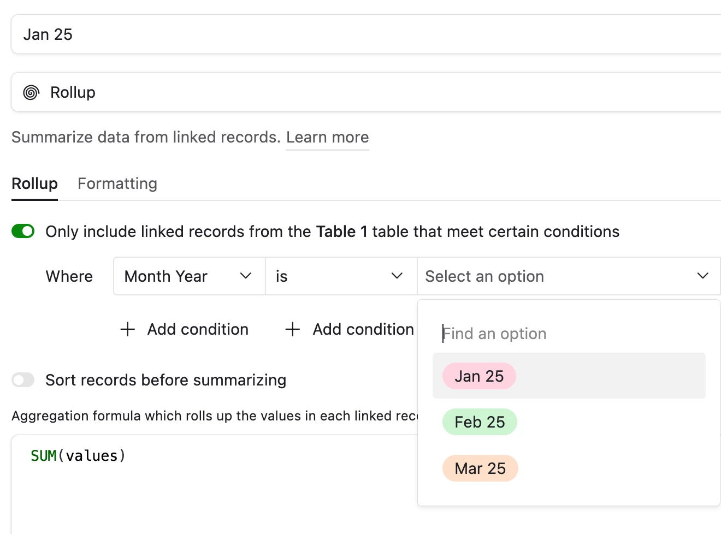
Task: Click the Rollup spiral field type icon
Action: 31,92
